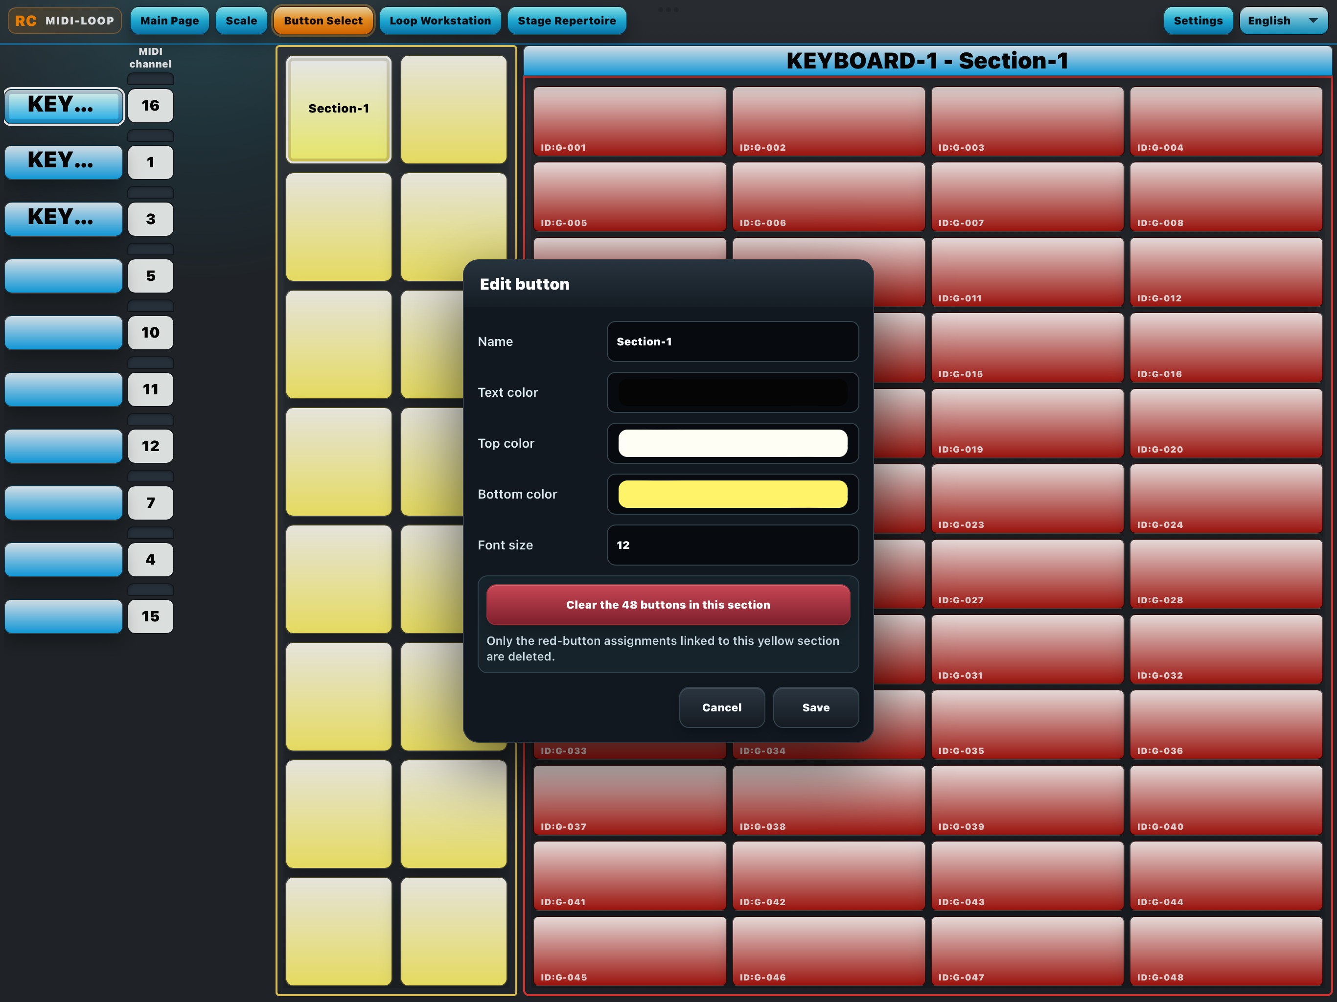
Task: Click the MIDI channel 3 box
Action: (151, 219)
